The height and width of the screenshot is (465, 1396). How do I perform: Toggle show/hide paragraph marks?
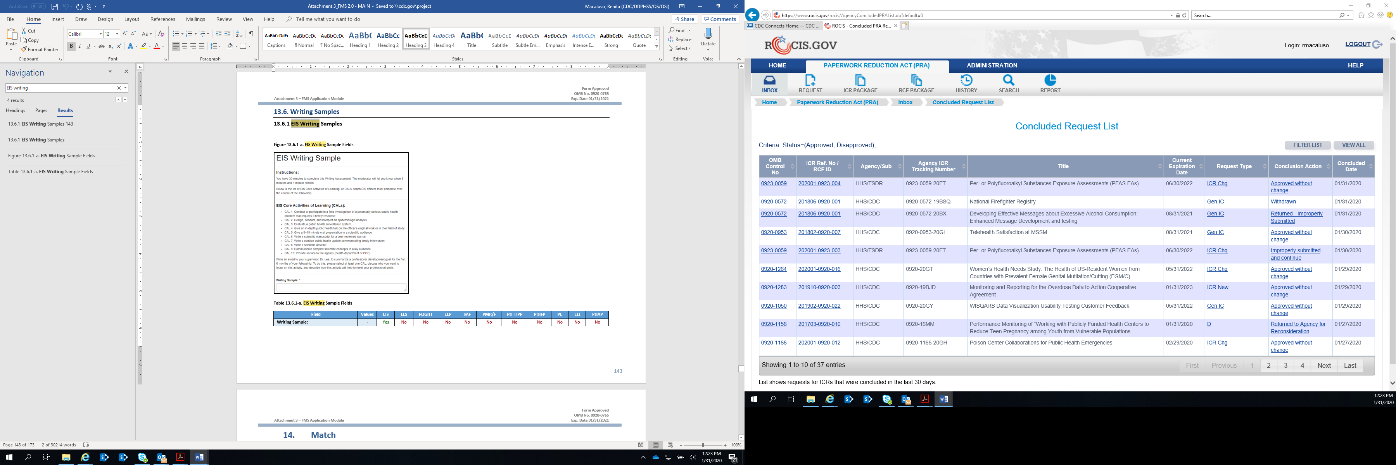251,34
